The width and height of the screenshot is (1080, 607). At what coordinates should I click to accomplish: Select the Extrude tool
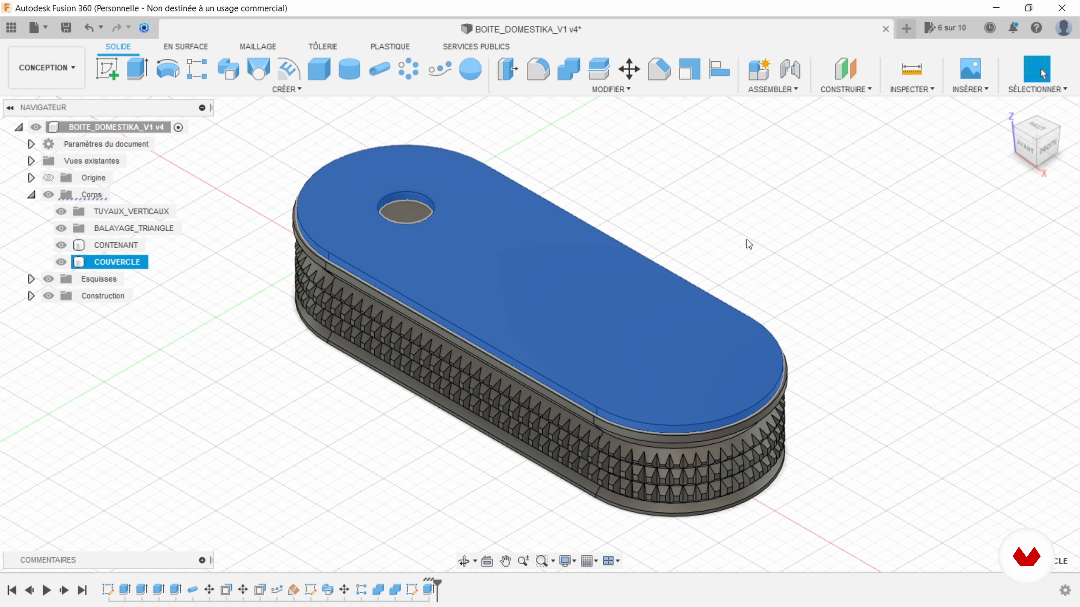[138, 69]
